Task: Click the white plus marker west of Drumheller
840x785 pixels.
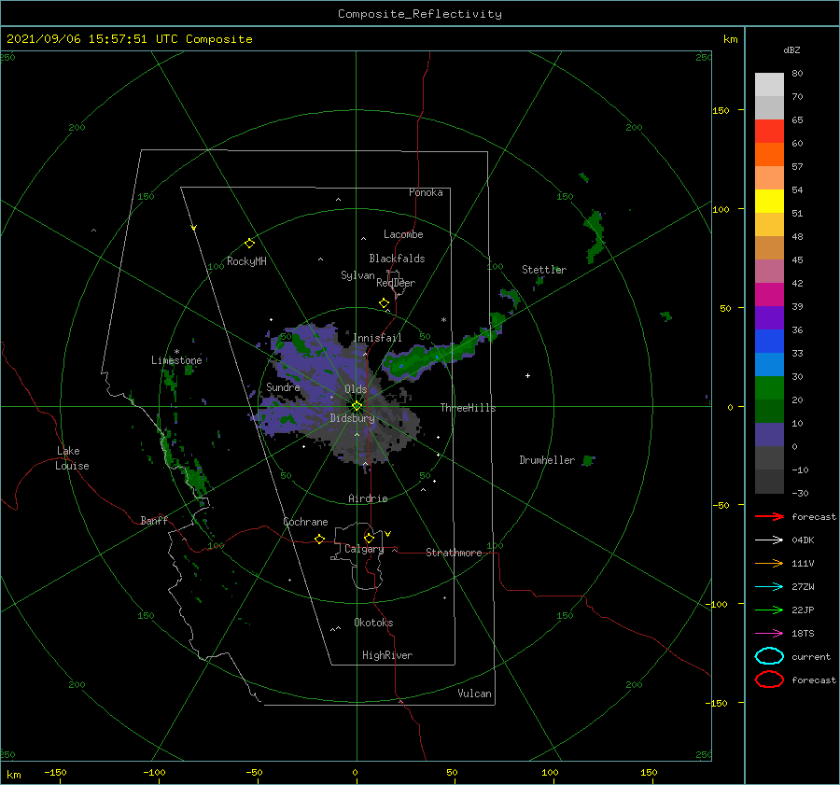Action: [x=527, y=375]
